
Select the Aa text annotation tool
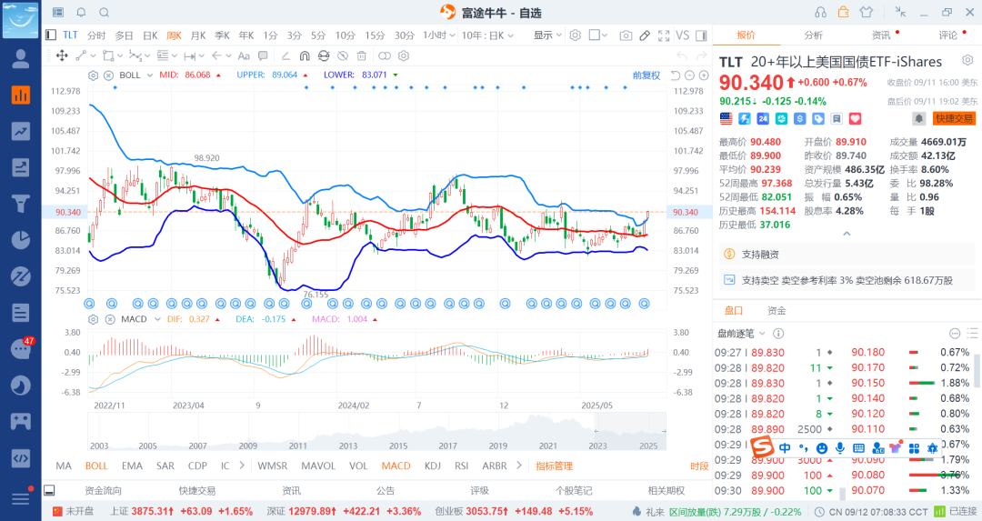point(244,55)
